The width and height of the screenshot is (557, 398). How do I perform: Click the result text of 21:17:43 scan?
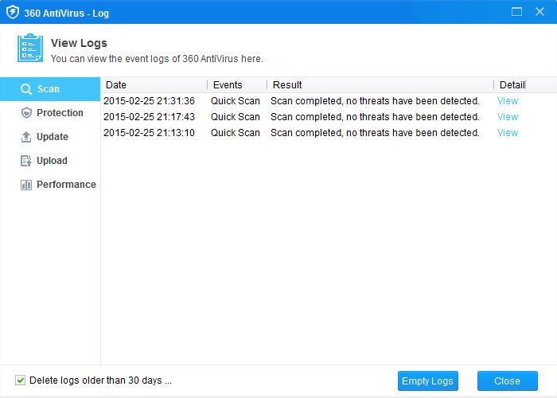point(375,117)
